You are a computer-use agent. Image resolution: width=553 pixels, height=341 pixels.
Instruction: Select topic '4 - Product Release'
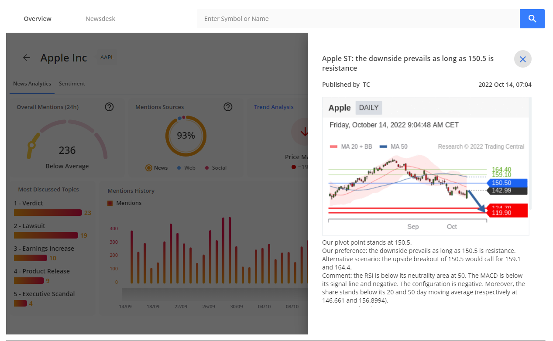point(41,271)
